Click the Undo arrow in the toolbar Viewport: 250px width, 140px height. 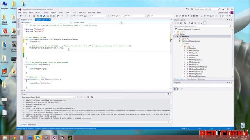pyautogui.click(x=57, y=16)
